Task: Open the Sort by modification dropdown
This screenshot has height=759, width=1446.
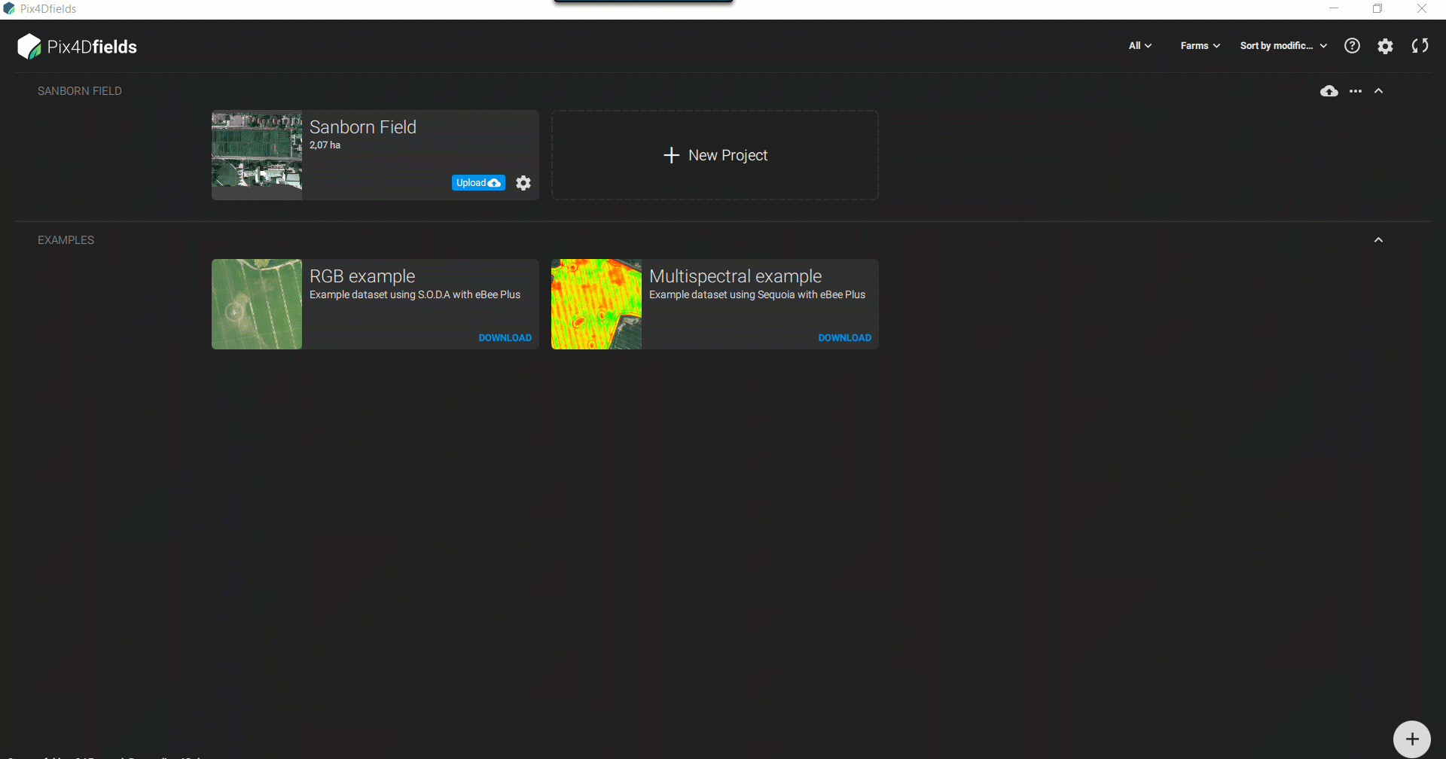Action: (x=1283, y=46)
